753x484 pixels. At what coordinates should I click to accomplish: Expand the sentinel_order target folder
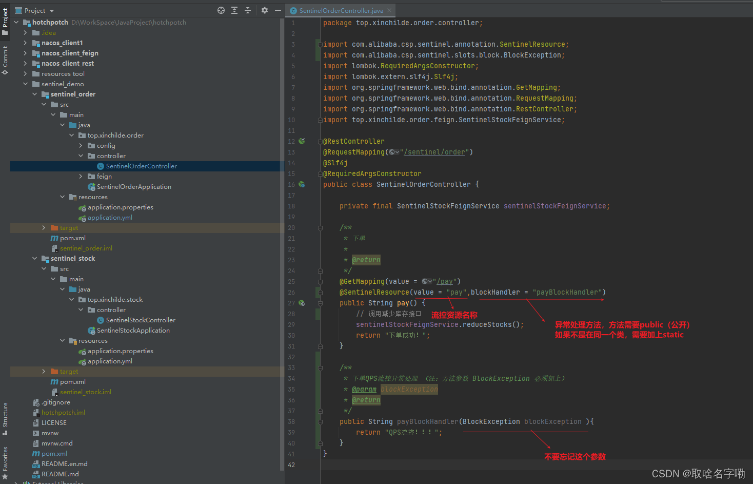(x=44, y=228)
